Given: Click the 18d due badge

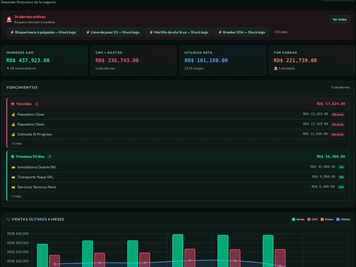Looking at the screenshot, I should pos(341,177).
